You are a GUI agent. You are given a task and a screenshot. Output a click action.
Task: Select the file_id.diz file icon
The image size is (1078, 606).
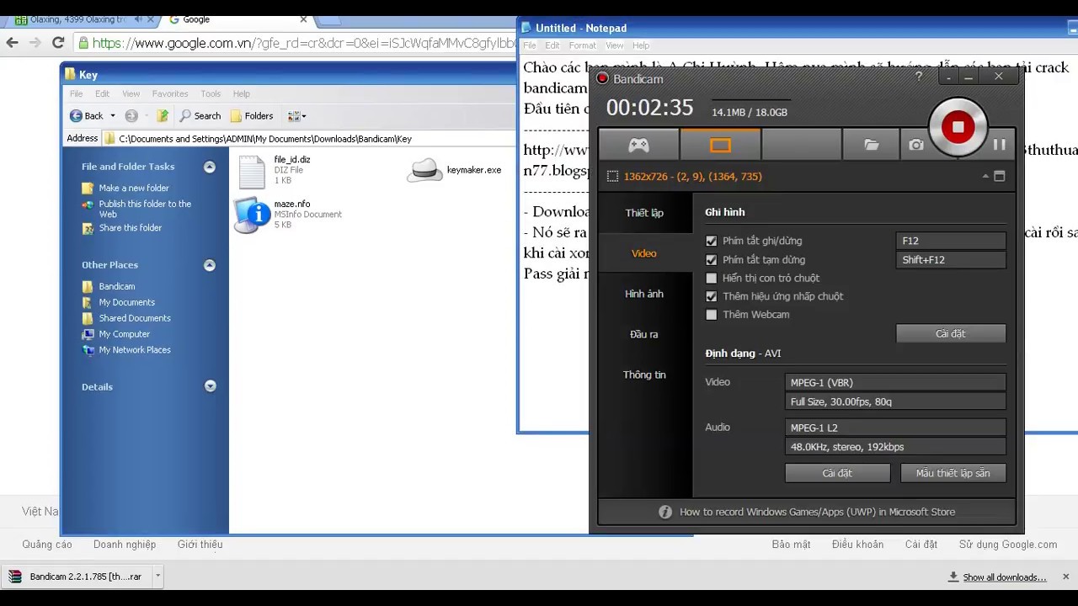252,172
